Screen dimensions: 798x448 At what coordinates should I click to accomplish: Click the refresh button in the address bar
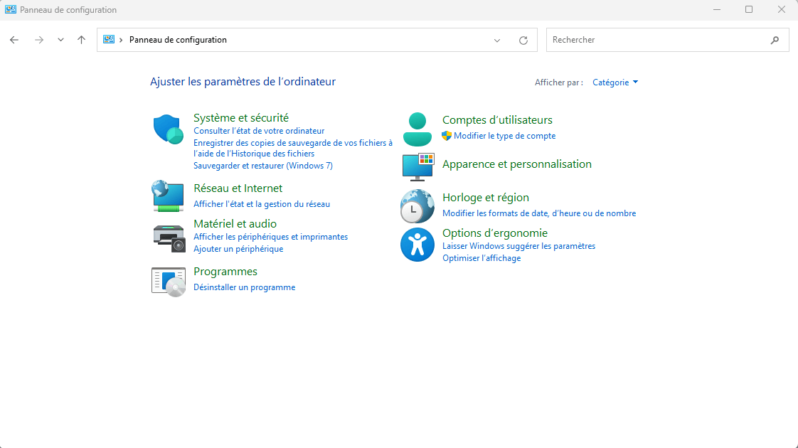point(523,40)
